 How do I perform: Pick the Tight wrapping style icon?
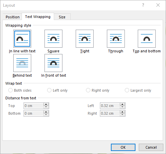(85, 39)
